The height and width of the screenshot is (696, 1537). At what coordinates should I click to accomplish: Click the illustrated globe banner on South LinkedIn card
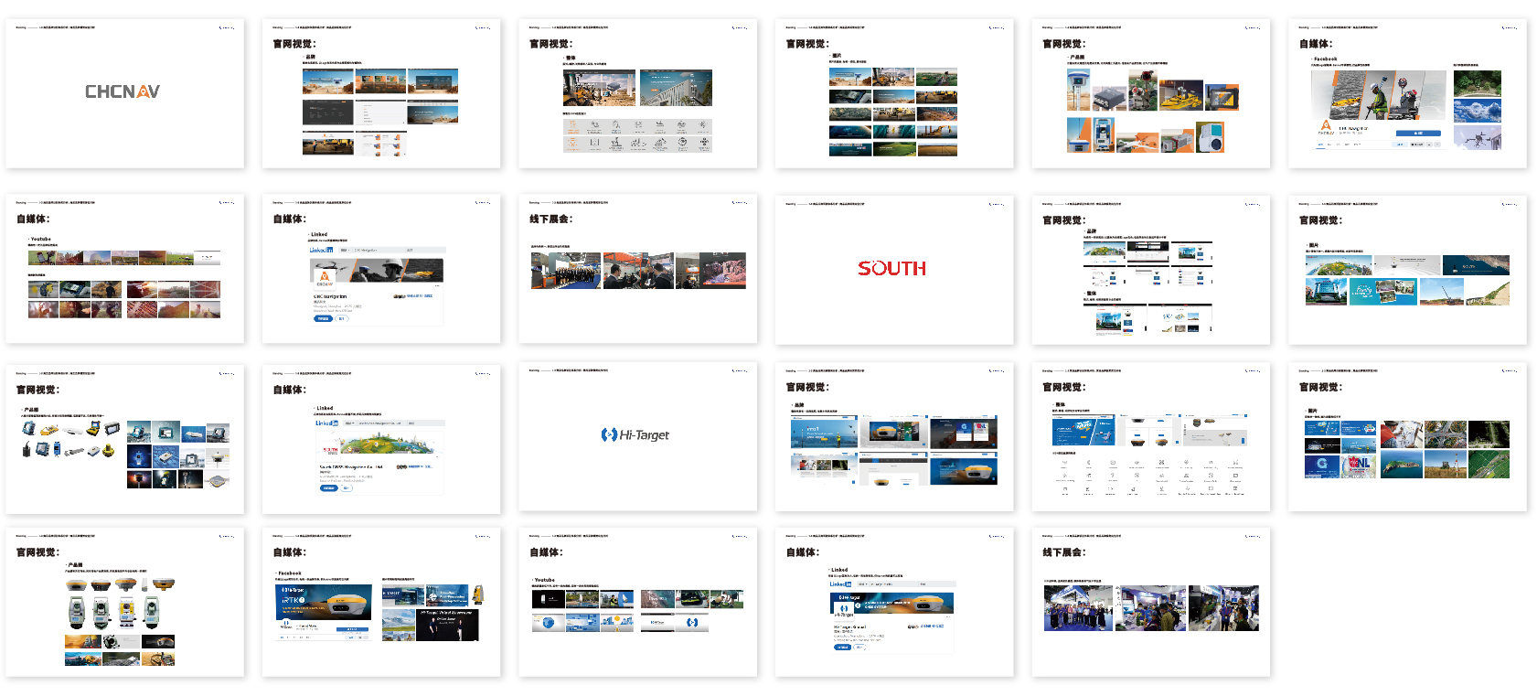click(379, 443)
